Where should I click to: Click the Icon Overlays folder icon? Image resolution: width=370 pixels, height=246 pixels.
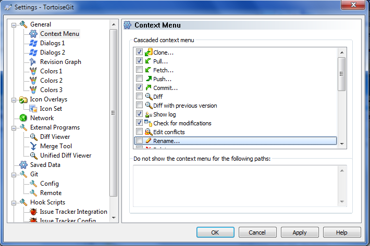tap(23, 99)
